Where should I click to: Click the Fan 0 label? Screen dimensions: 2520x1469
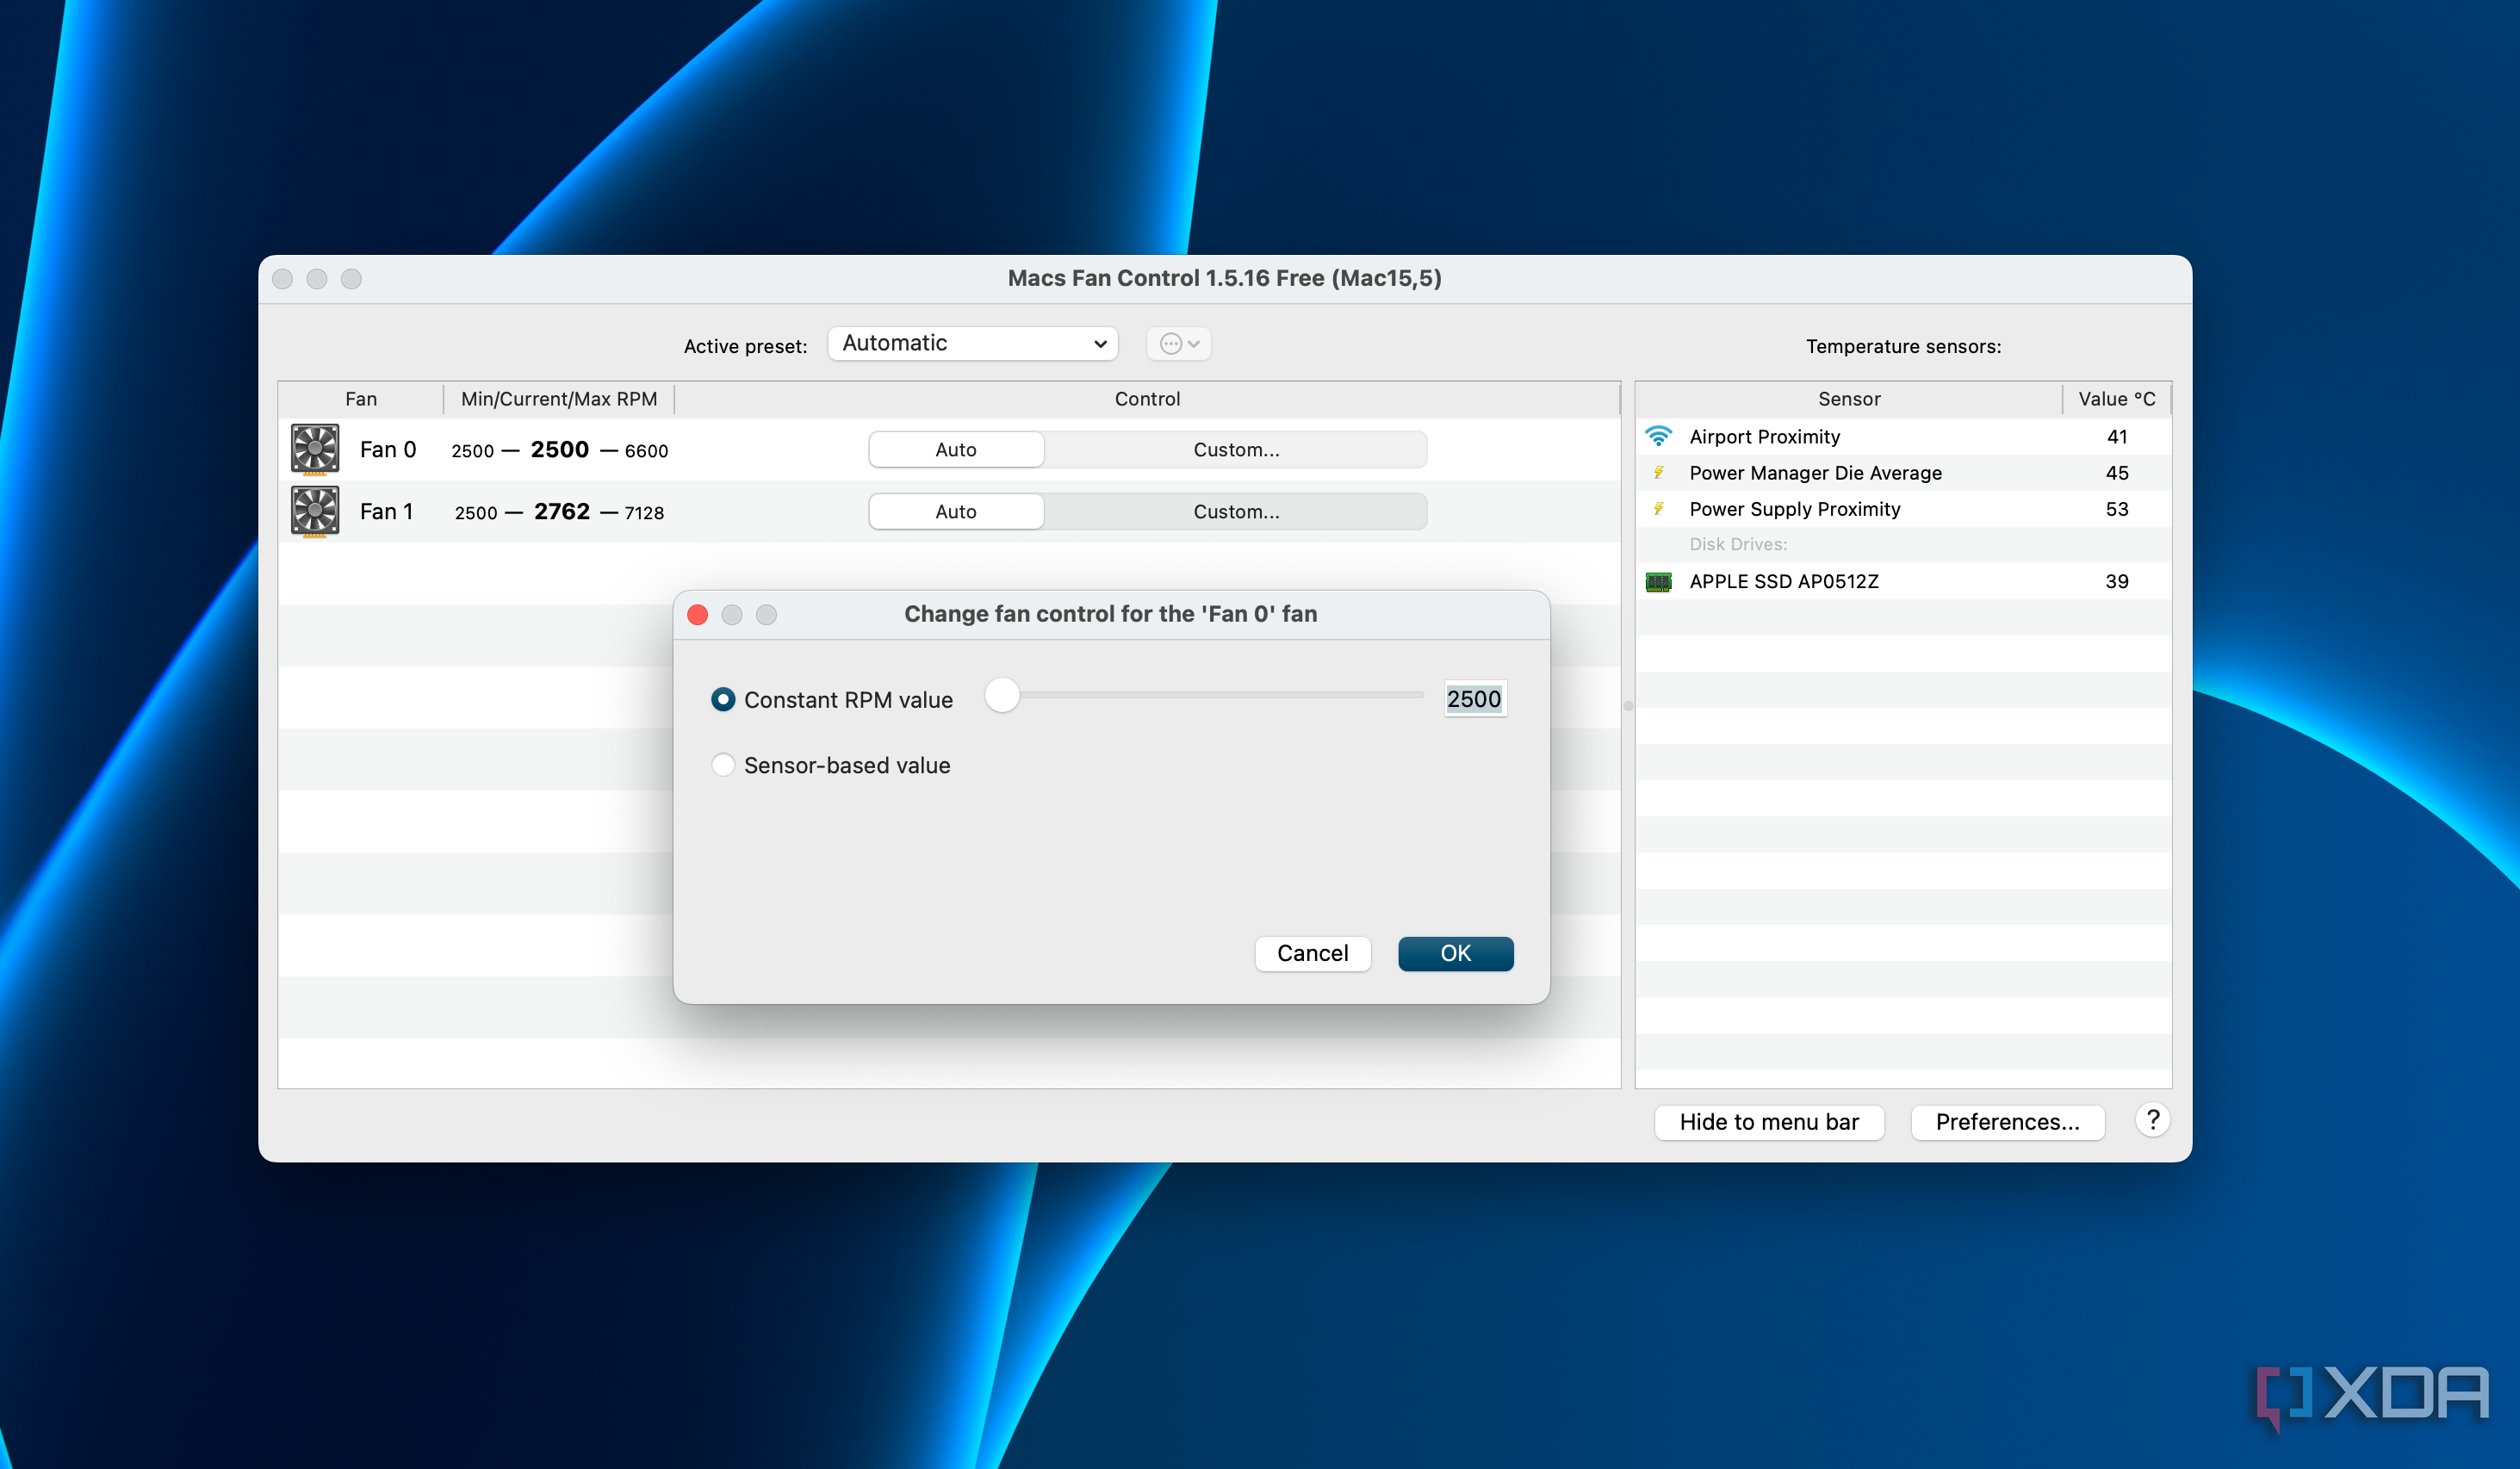pos(387,449)
